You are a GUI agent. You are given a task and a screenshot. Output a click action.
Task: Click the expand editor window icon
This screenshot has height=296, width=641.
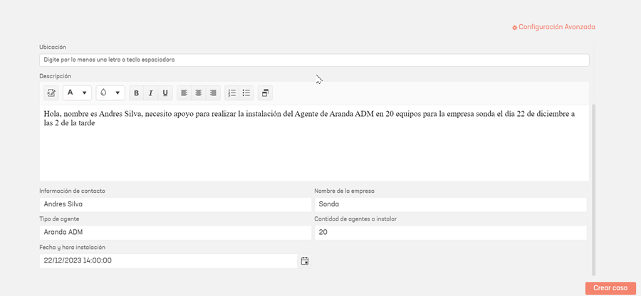pos(266,93)
